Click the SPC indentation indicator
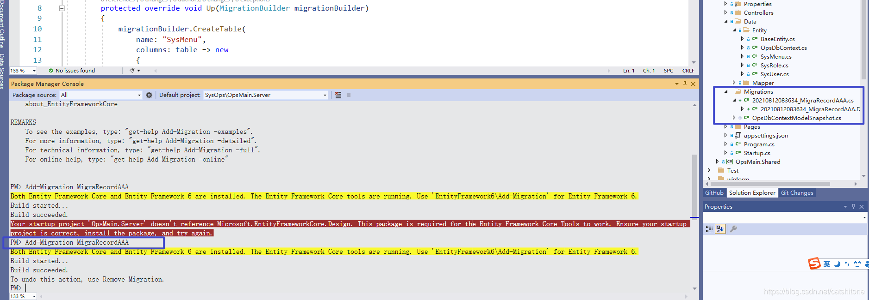The image size is (869, 300). click(668, 71)
